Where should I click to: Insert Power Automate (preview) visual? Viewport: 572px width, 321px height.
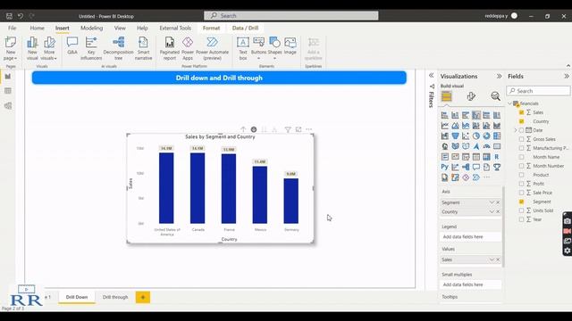(213, 48)
